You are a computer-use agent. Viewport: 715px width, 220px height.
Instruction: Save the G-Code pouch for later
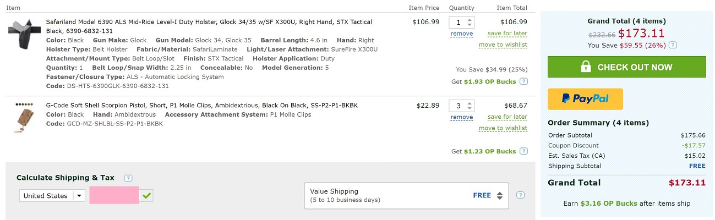point(507,117)
